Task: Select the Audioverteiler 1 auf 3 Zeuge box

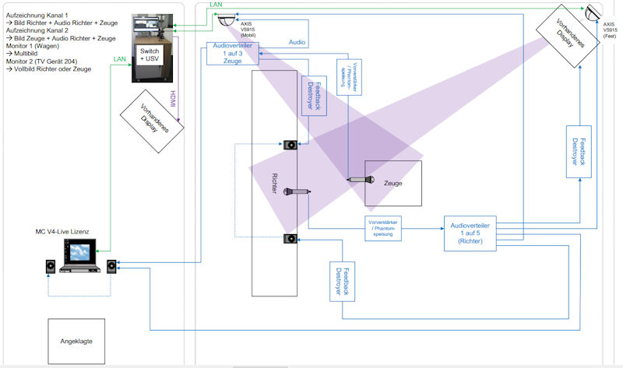Action: 232,54
